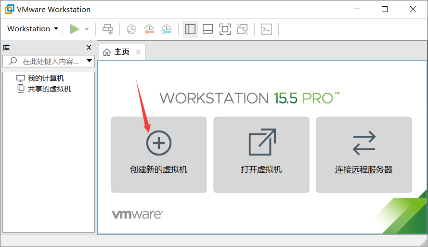Open the Workstation menu
The image size is (428, 247).
[33, 29]
